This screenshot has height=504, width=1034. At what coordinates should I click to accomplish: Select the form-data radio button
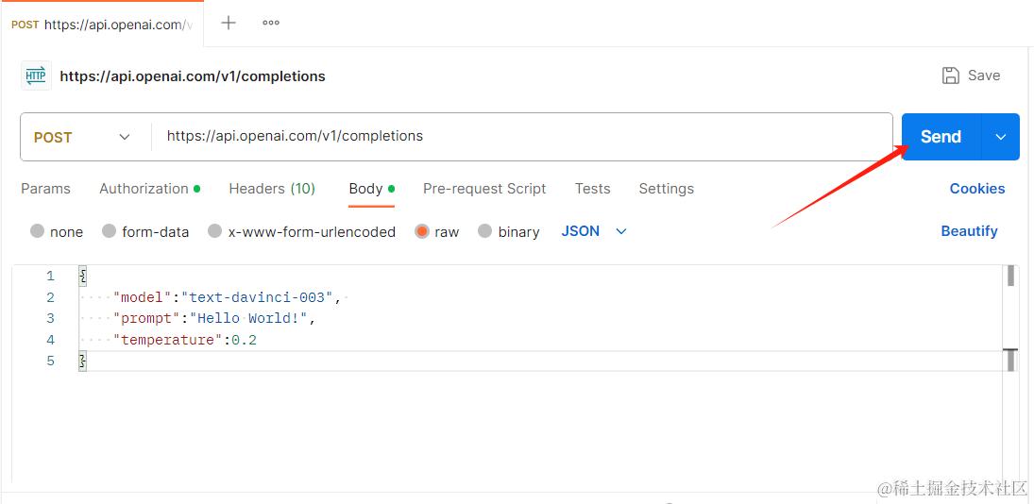coord(145,232)
